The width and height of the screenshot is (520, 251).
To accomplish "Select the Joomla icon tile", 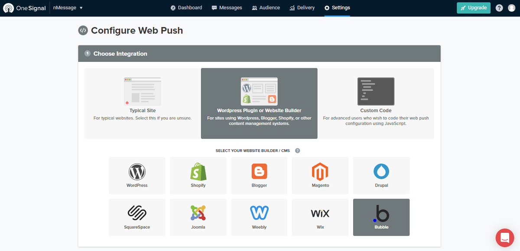I will (198, 217).
